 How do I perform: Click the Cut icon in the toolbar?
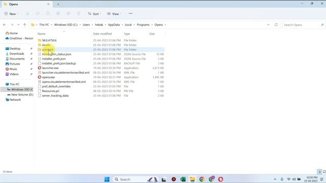pos(28,14)
